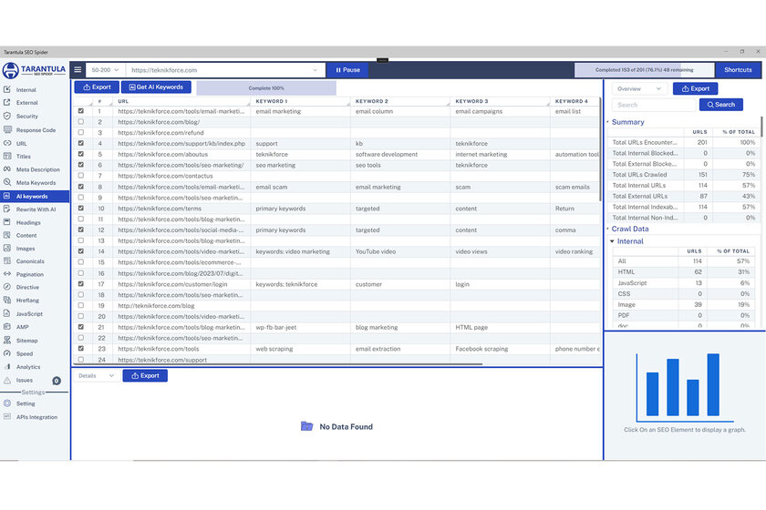Uncheck row 10 terms checkbox
The image size is (766, 510).
[x=80, y=208]
